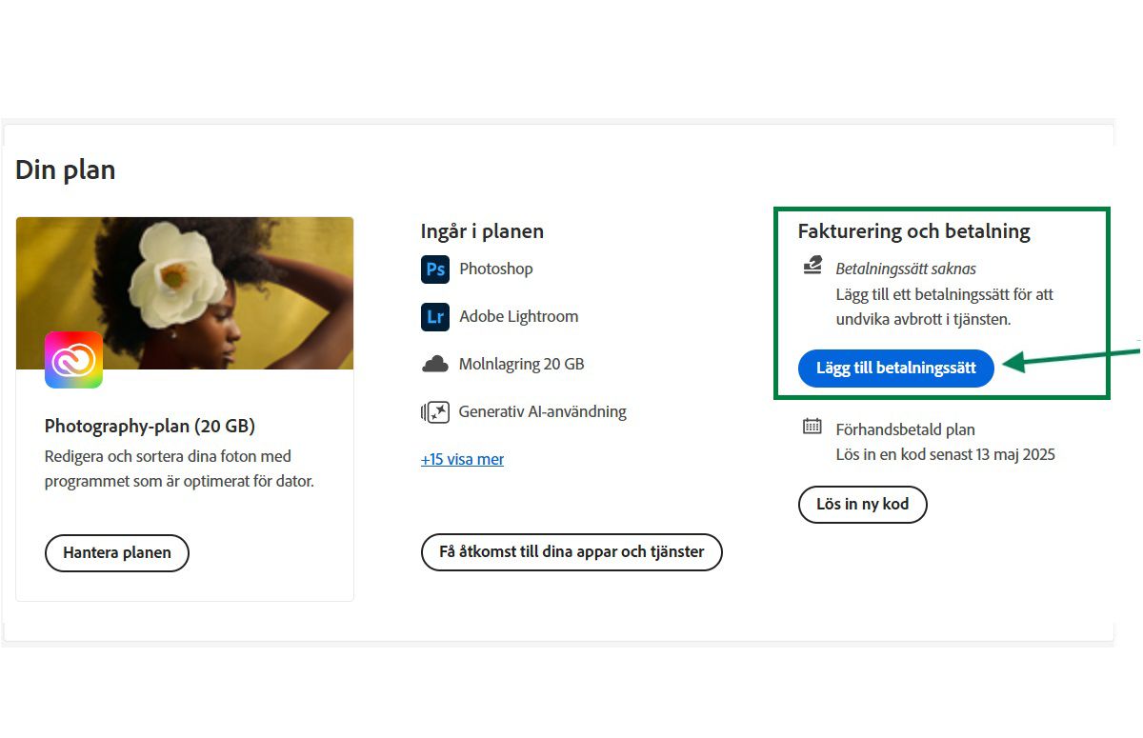The height and width of the screenshot is (738, 1143).
Task: Click the Fakturering och betalning heading
Action: coord(913,230)
